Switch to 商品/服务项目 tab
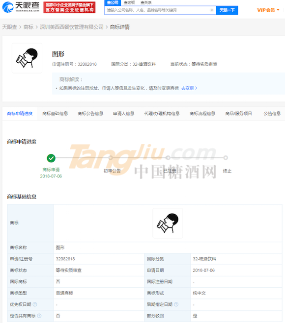Screen dimensions: 285x323 point(238,114)
